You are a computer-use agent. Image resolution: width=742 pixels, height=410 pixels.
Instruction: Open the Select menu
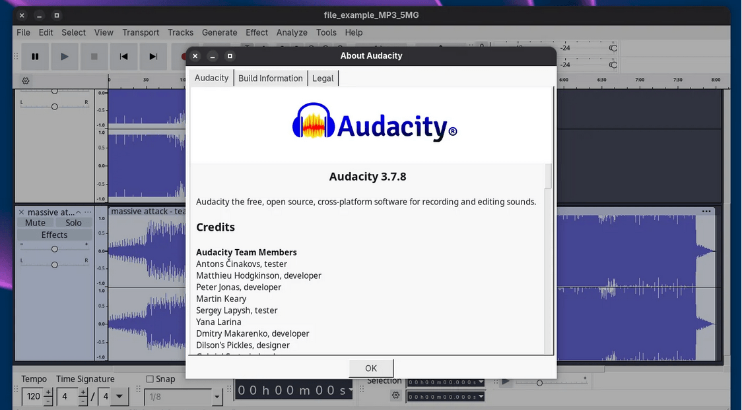[73, 32]
